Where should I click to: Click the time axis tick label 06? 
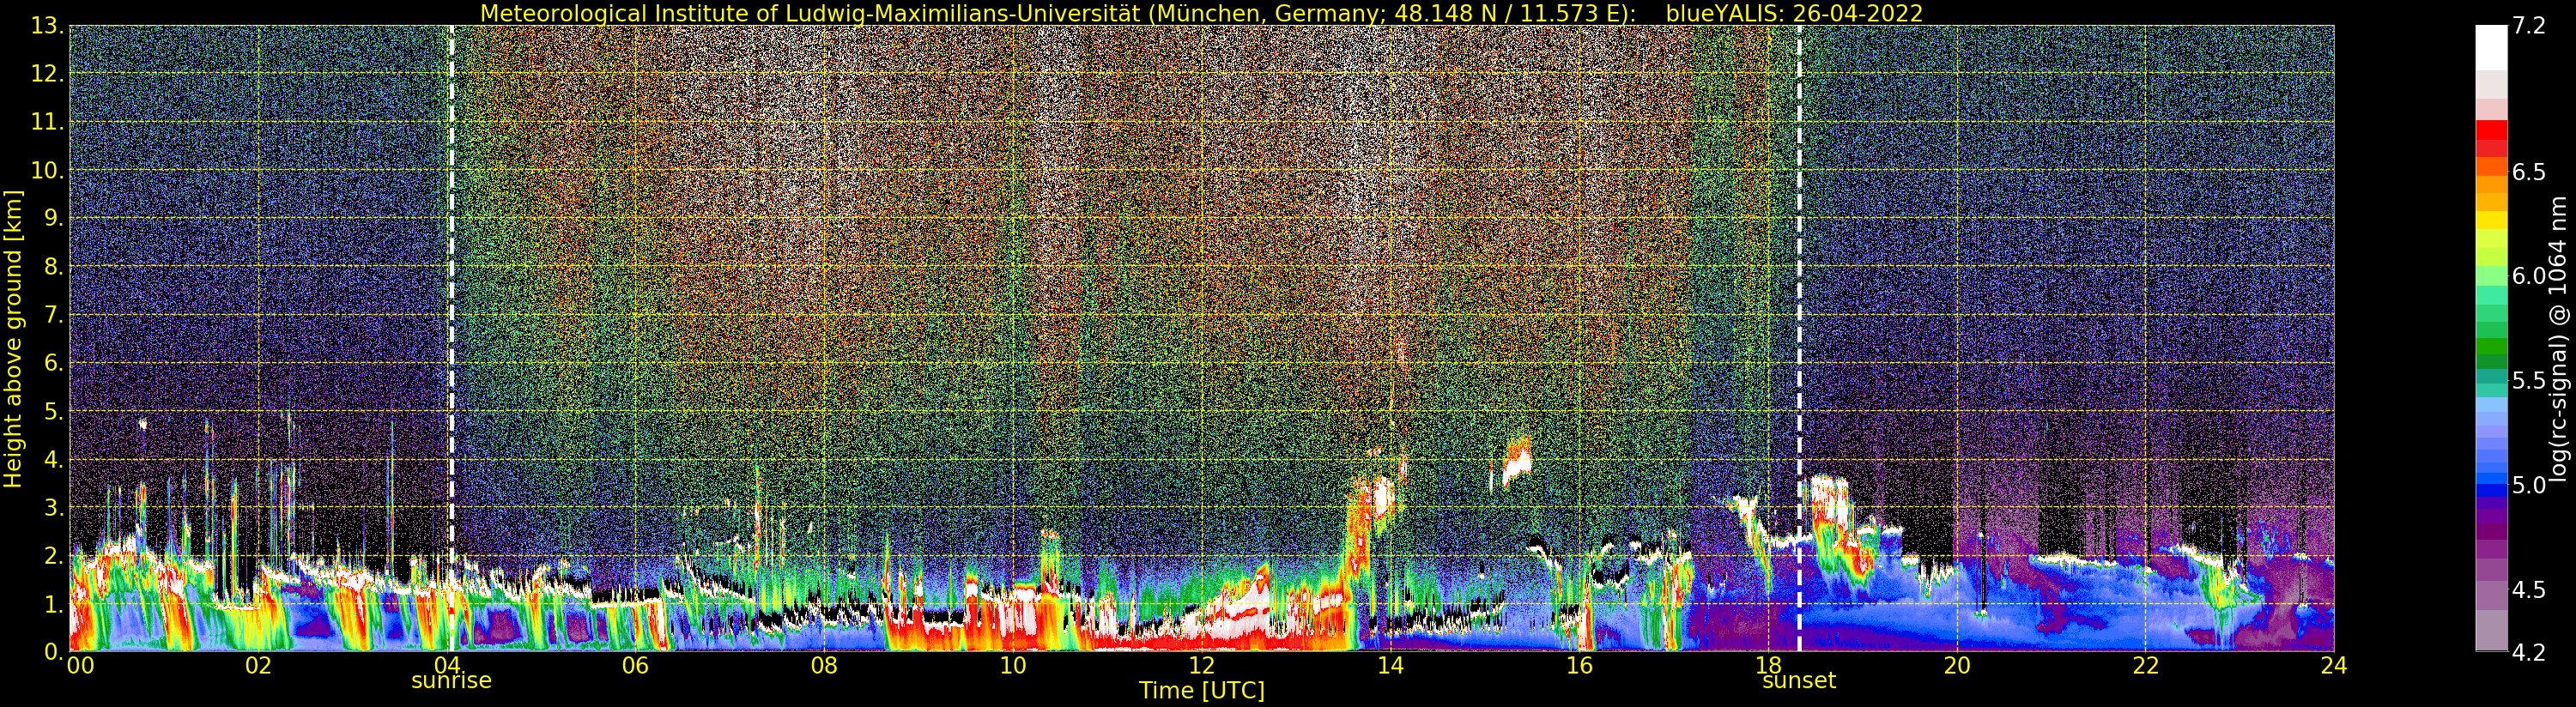[635, 666]
